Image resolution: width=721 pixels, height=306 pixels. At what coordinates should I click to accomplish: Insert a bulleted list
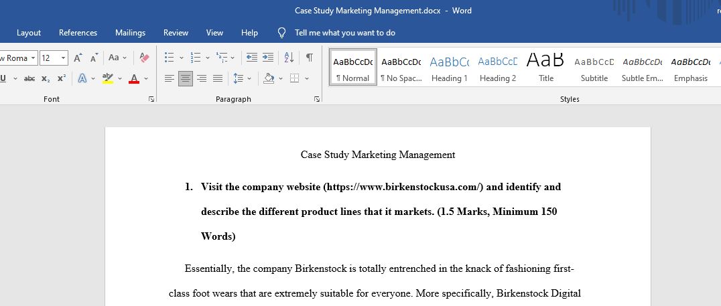[x=170, y=58]
